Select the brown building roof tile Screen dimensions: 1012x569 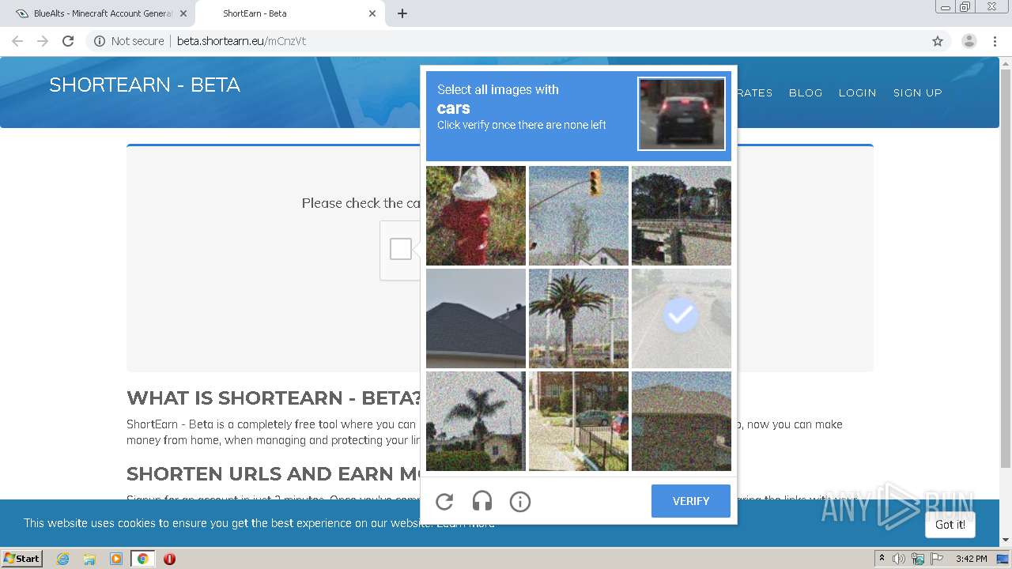pos(682,421)
